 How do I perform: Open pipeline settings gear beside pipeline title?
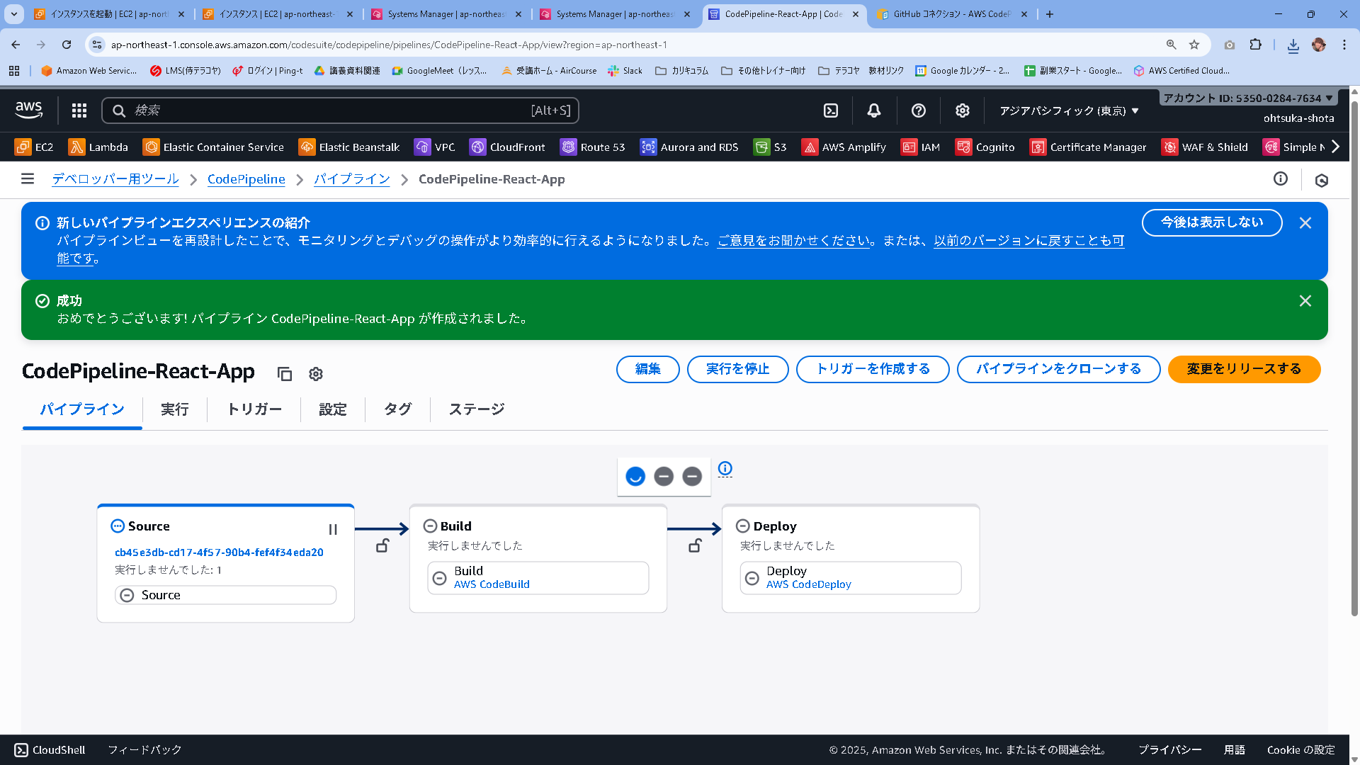(x=316, y=374)
